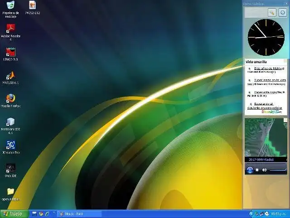
Task: Open the Vida amarilla feed title
Action: tap(256, 62)
